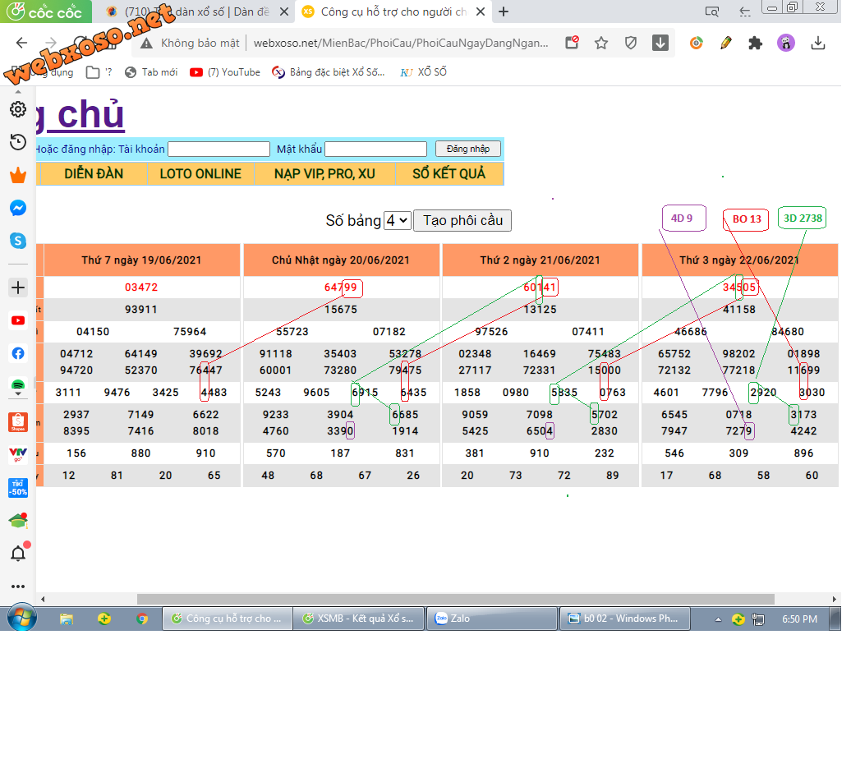This screenshot has width=851, height=782.
Task: Click the Tài khoản username field
Action: 218,149
